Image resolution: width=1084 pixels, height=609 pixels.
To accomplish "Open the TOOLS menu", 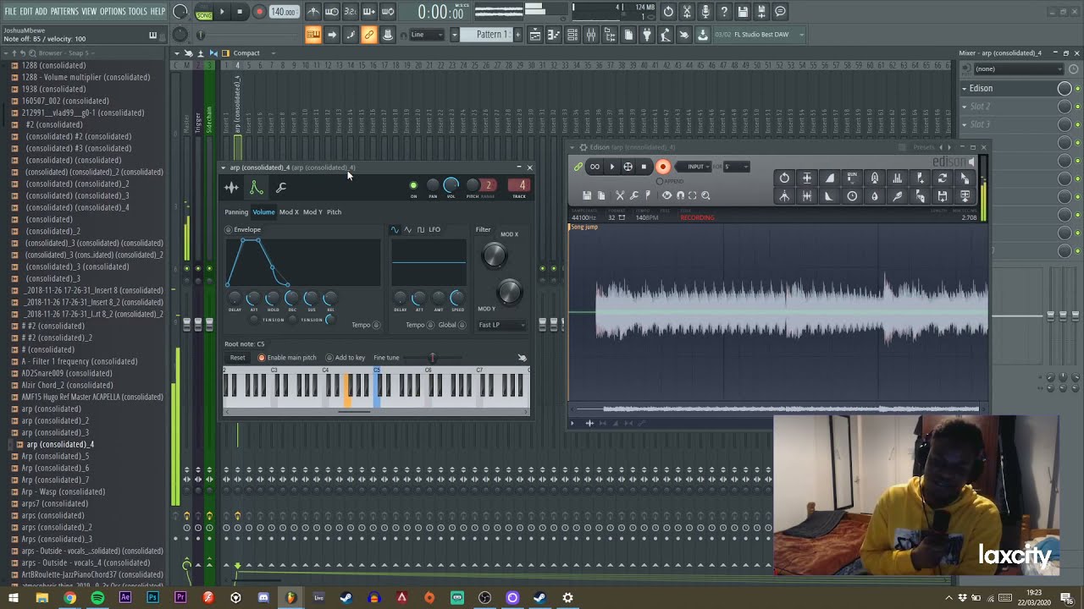I will [x=138, y=11].
